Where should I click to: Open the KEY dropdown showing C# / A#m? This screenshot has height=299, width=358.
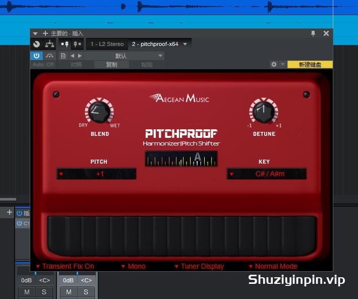(x=267, y=174)
